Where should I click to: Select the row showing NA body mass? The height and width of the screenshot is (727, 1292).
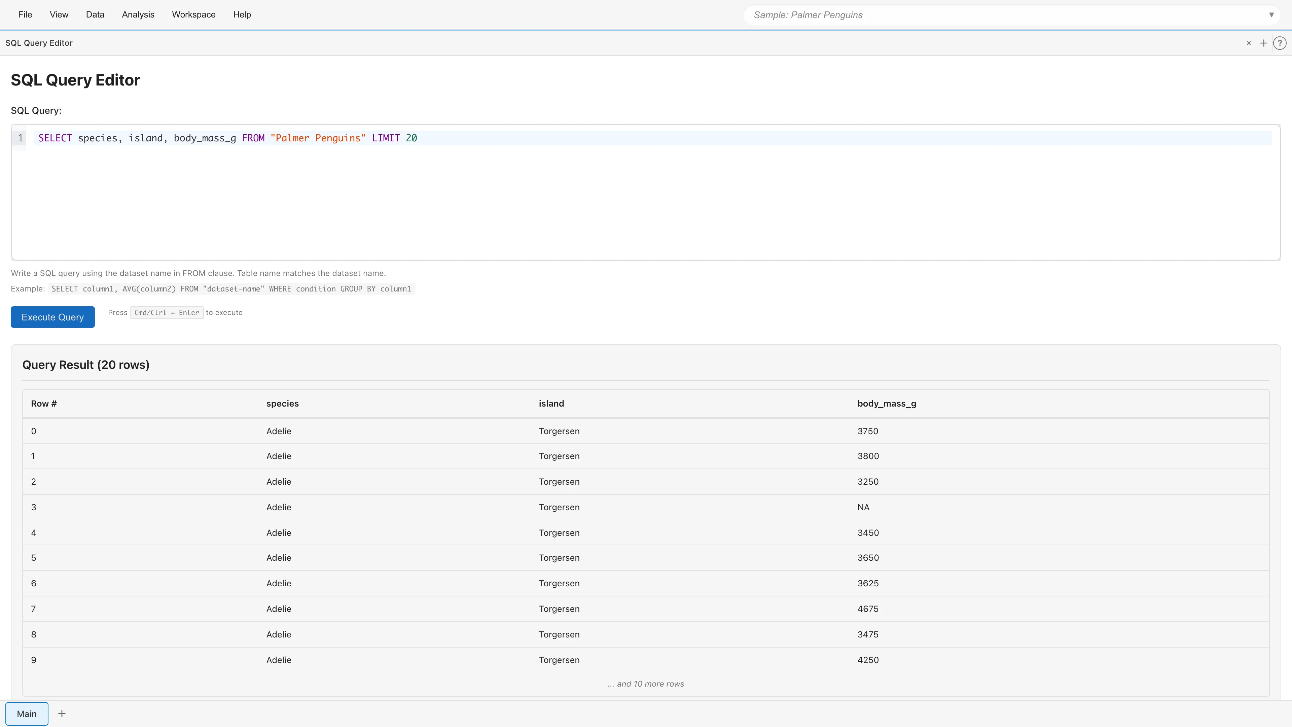tap(646, 507)
